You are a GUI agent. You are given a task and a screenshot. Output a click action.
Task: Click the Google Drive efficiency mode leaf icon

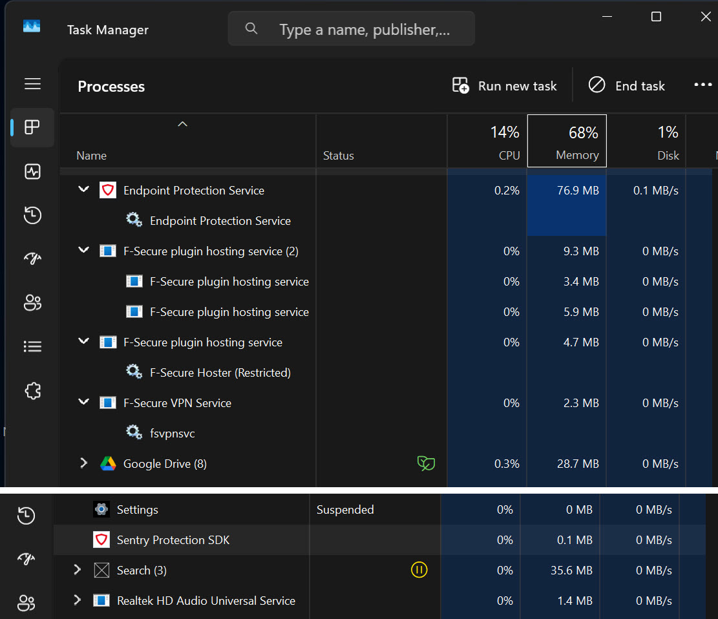point(425,463)
